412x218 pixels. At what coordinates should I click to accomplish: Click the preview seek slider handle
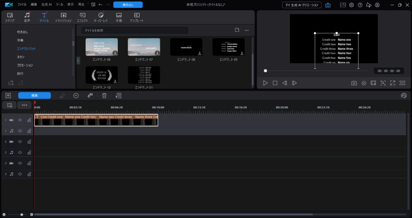(x=265, y=71)
